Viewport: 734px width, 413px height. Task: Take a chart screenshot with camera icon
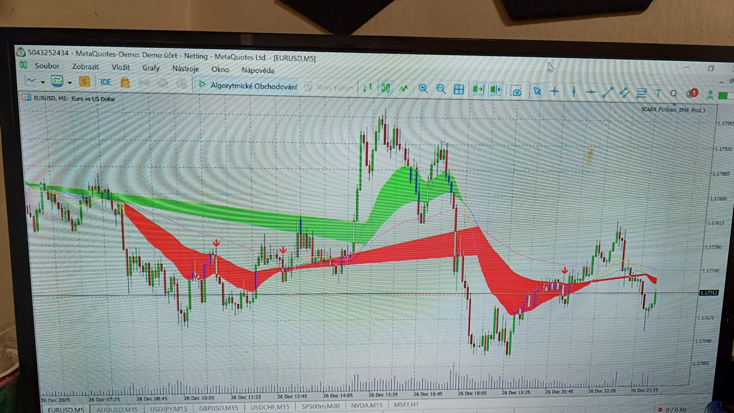point(516,91)
